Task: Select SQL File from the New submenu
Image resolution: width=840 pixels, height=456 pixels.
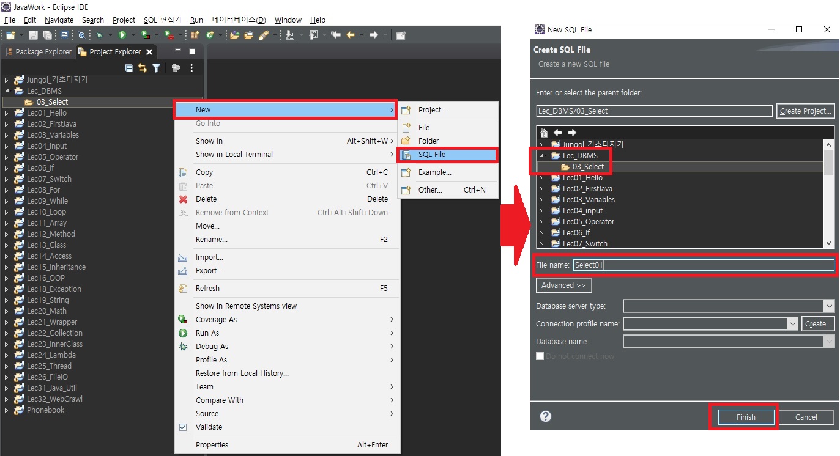Action: point(448,155)
